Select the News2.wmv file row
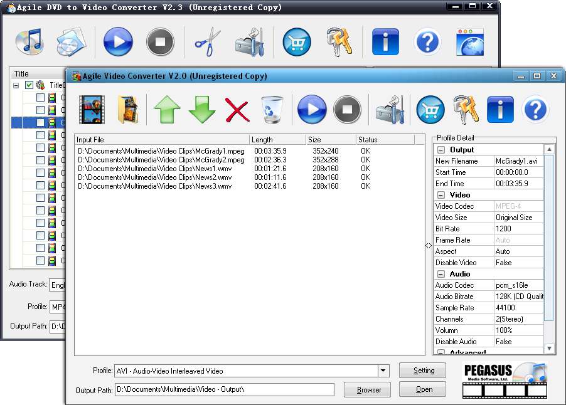The image size is (566, 405). 250,177
